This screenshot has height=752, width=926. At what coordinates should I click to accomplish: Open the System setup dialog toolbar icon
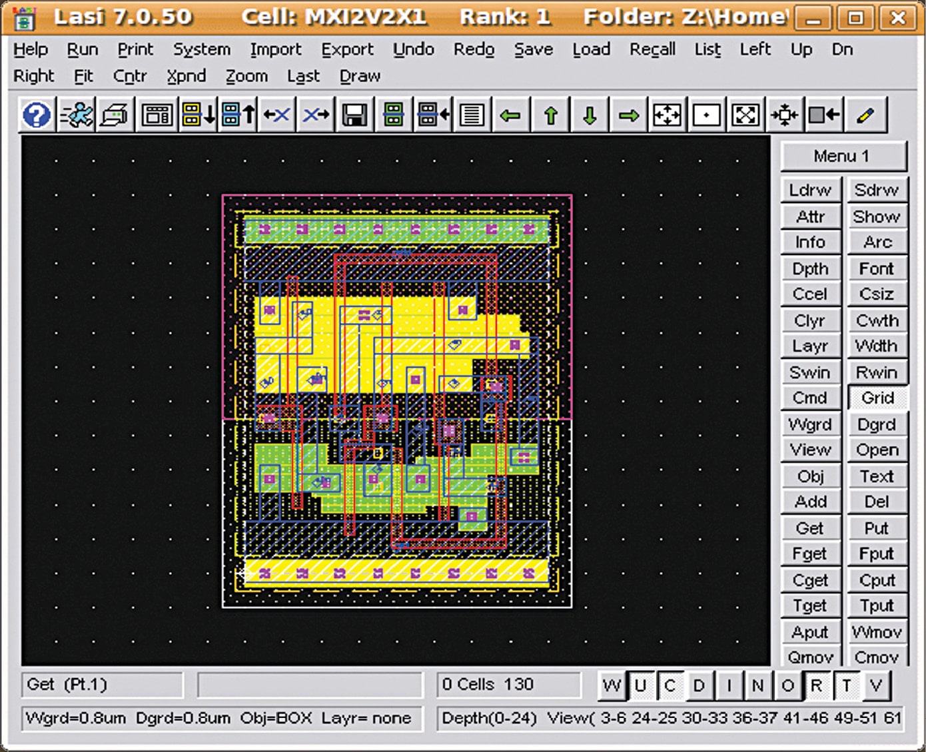(155, 114)
